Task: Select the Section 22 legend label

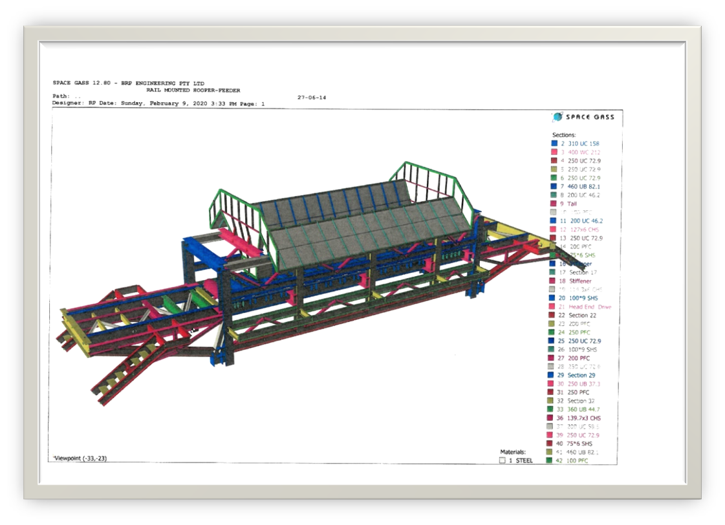Action: pyautogui.click(x=582, y=315)
